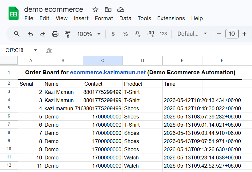This screenshot has width=252, height=172.
Task: Open the Tools menu
Action: pos(144,18)
